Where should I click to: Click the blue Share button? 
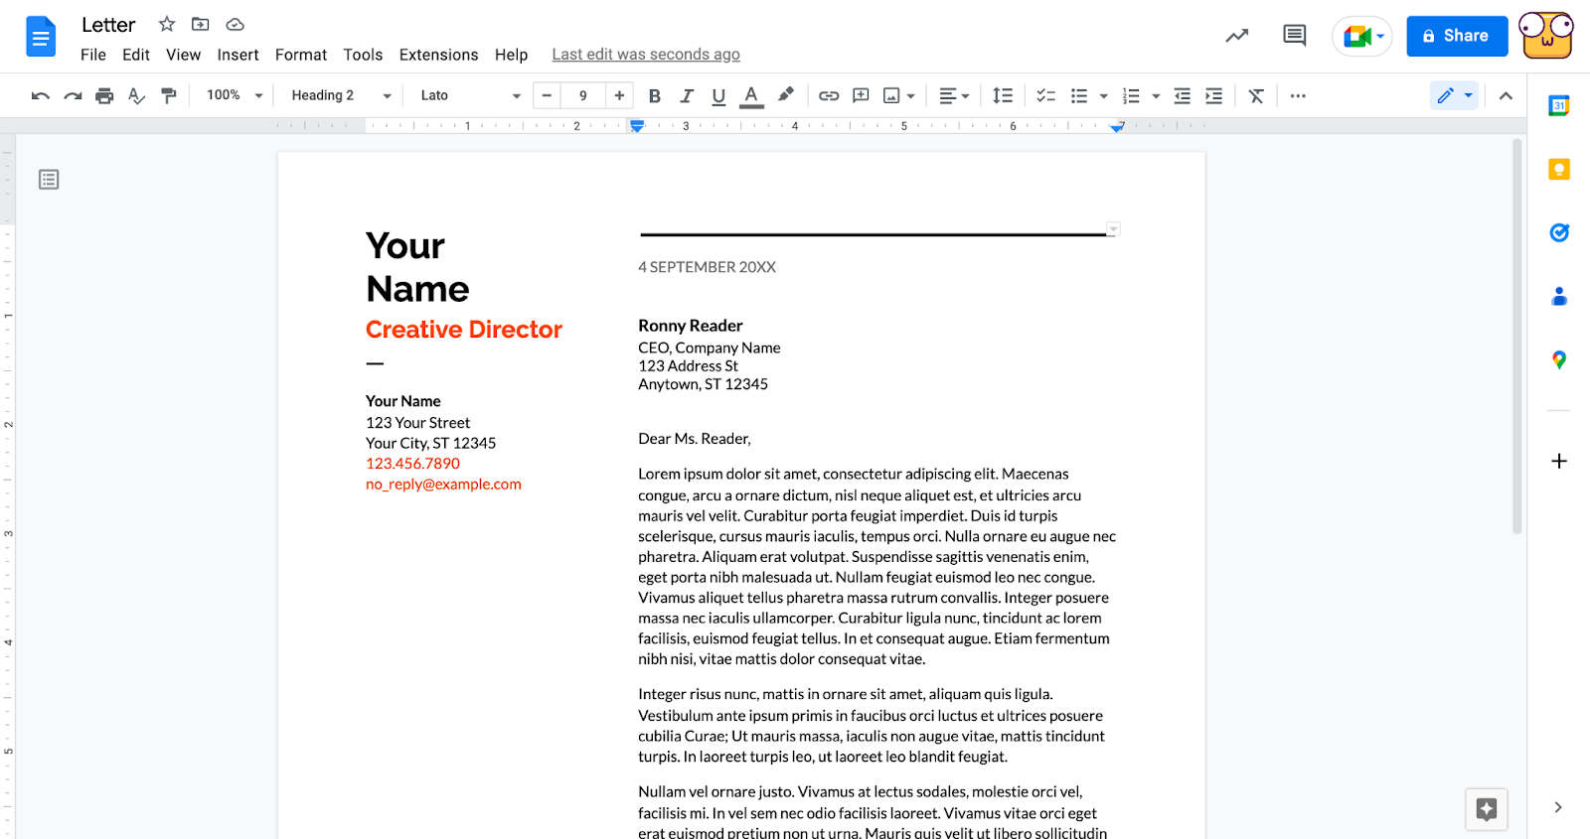pyautogui.click(x=1456, y=36)
